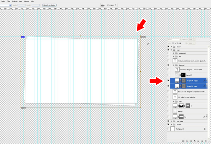Hide the footer layer group
The height and width of the screenshot is (144, 211).
pos(168,47)
